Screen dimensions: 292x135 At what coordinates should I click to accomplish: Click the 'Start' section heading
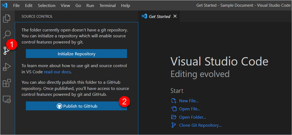177,91
